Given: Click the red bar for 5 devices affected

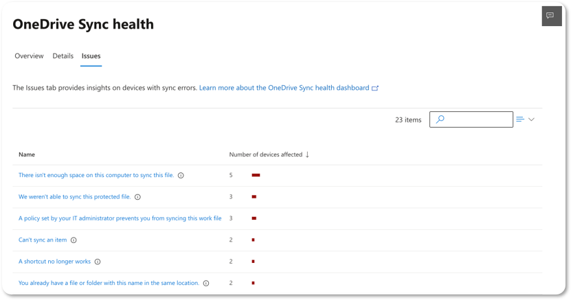Looking at the screenshot, I should 256,176.
